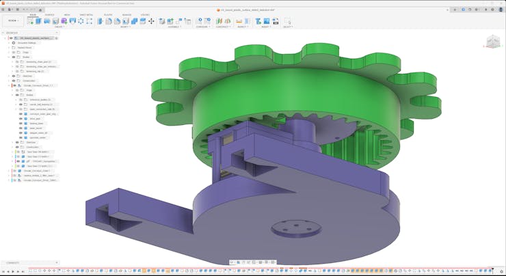Toggle eye icon for top-level Bodies folder

14,57
